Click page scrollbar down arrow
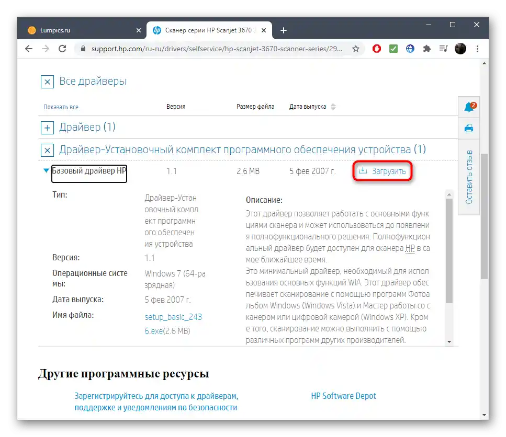The image size is (506, 437). coord(484,415)
